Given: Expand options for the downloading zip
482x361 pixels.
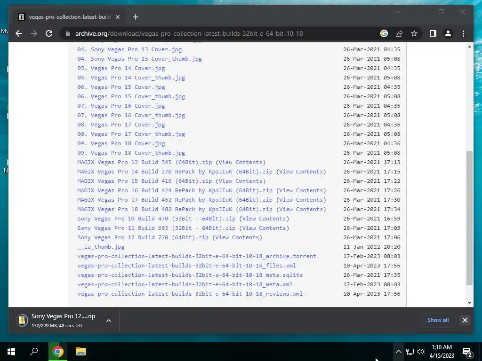Looking at the screenshot, I should click(x=109, y=321).
